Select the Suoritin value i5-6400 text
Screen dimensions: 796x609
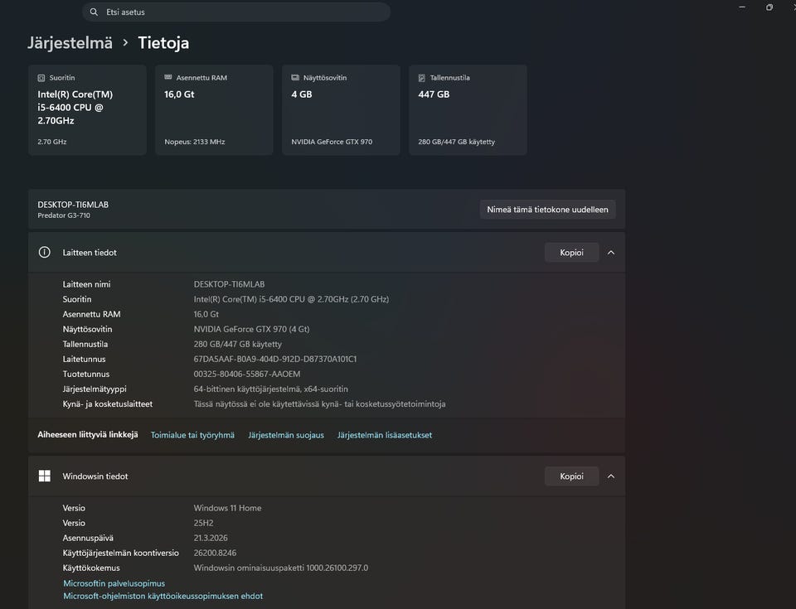click(291, 299)
